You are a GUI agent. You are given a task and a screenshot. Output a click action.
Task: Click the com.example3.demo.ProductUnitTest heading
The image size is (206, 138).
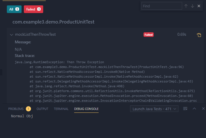53,22
